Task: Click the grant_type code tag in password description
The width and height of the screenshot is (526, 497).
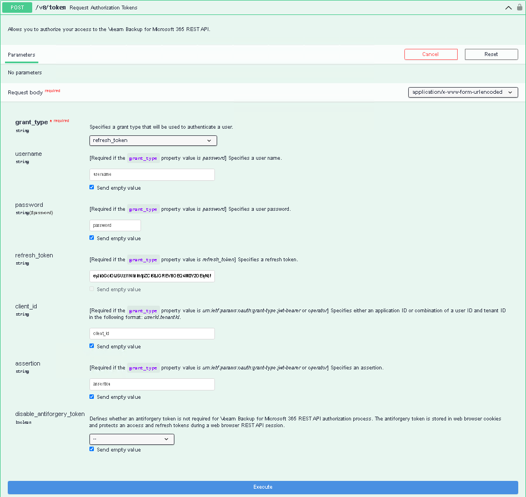Action: tap(143, 209)
